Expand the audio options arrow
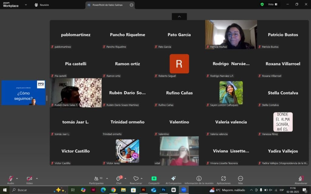 [17, 179]
